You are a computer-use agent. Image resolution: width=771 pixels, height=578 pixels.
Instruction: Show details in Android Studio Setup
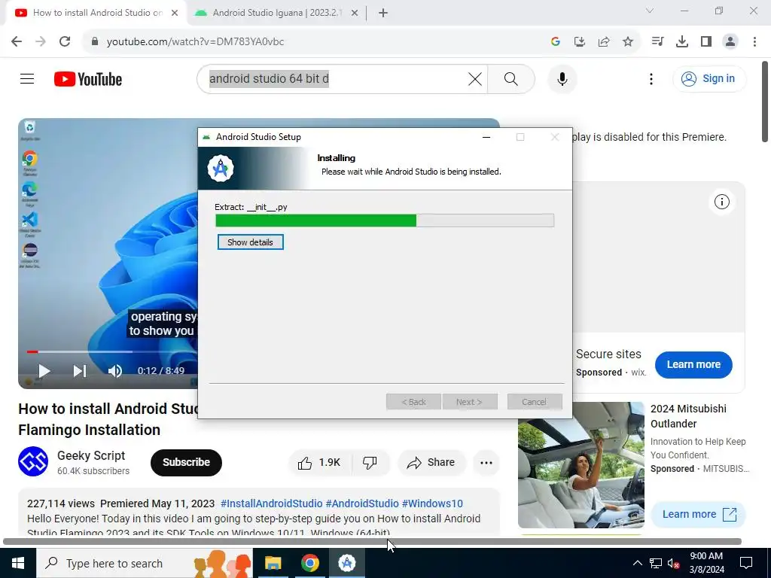(x=250, y=242)
